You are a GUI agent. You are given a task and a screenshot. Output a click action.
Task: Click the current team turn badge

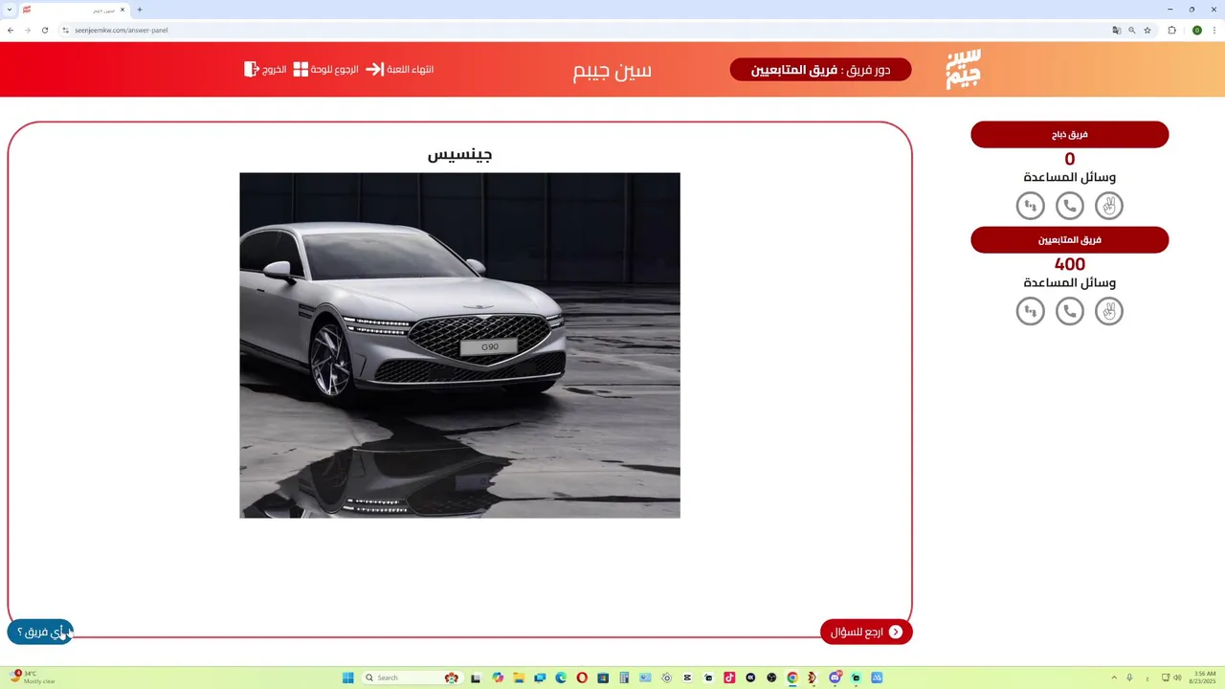point(820,69)
